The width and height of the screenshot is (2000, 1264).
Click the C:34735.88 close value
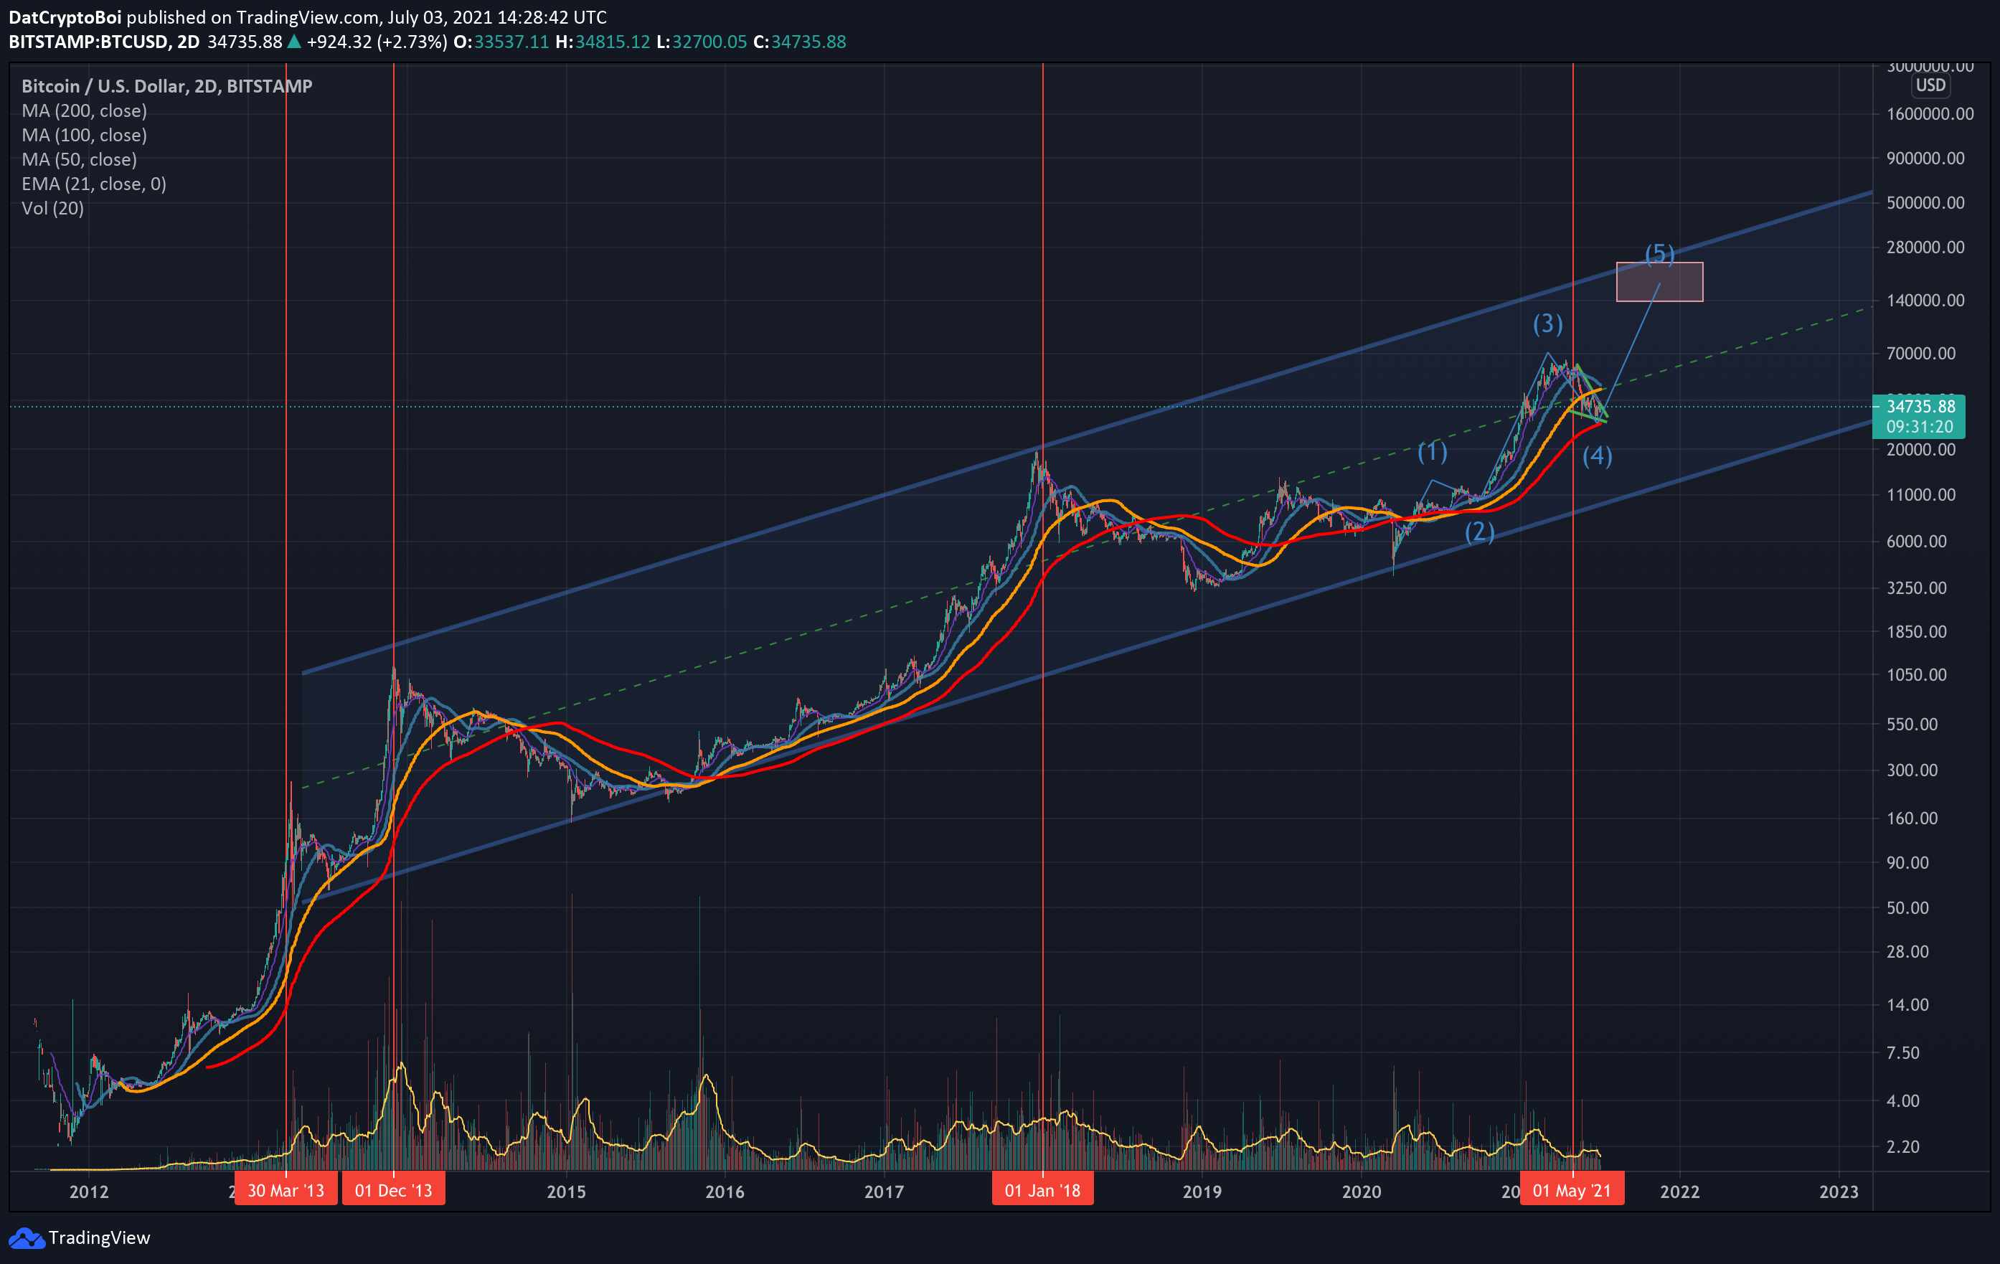[799, 42]
